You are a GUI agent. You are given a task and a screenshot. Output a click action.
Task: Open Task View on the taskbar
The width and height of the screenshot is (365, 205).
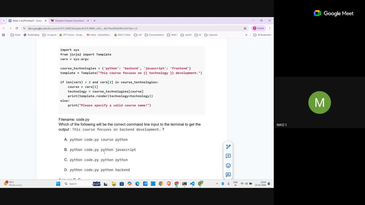point(106,184)
